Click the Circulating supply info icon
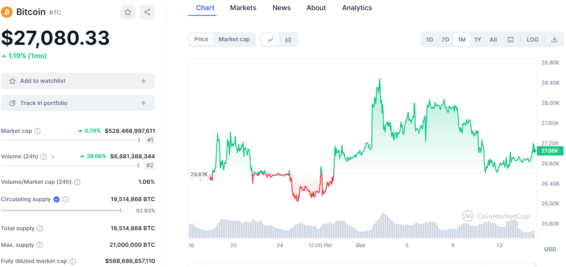The height and width of the screenshot is (267, 566). 66,200
